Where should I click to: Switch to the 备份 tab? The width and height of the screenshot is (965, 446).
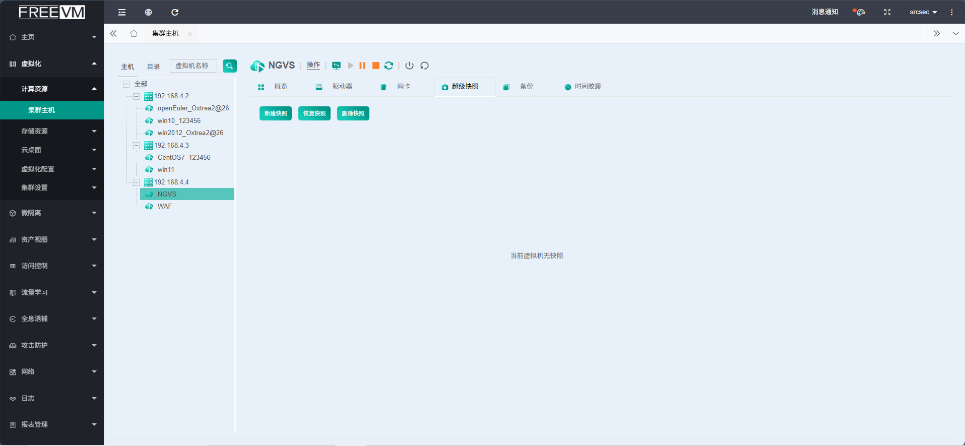coord(526,87)
